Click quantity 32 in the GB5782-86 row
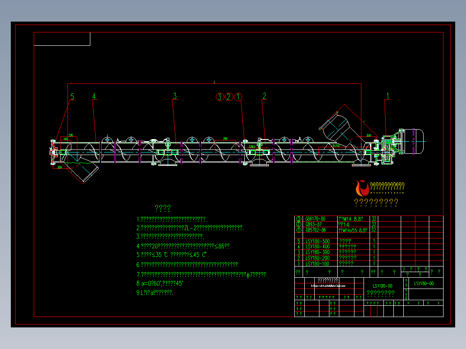This screenshot has height=349, width=466. pyautogui.click(x=373, y=230)
